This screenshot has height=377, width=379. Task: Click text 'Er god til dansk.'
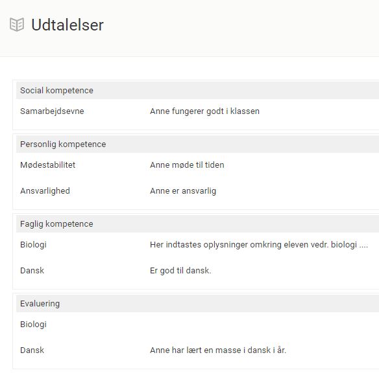point(180,271)
